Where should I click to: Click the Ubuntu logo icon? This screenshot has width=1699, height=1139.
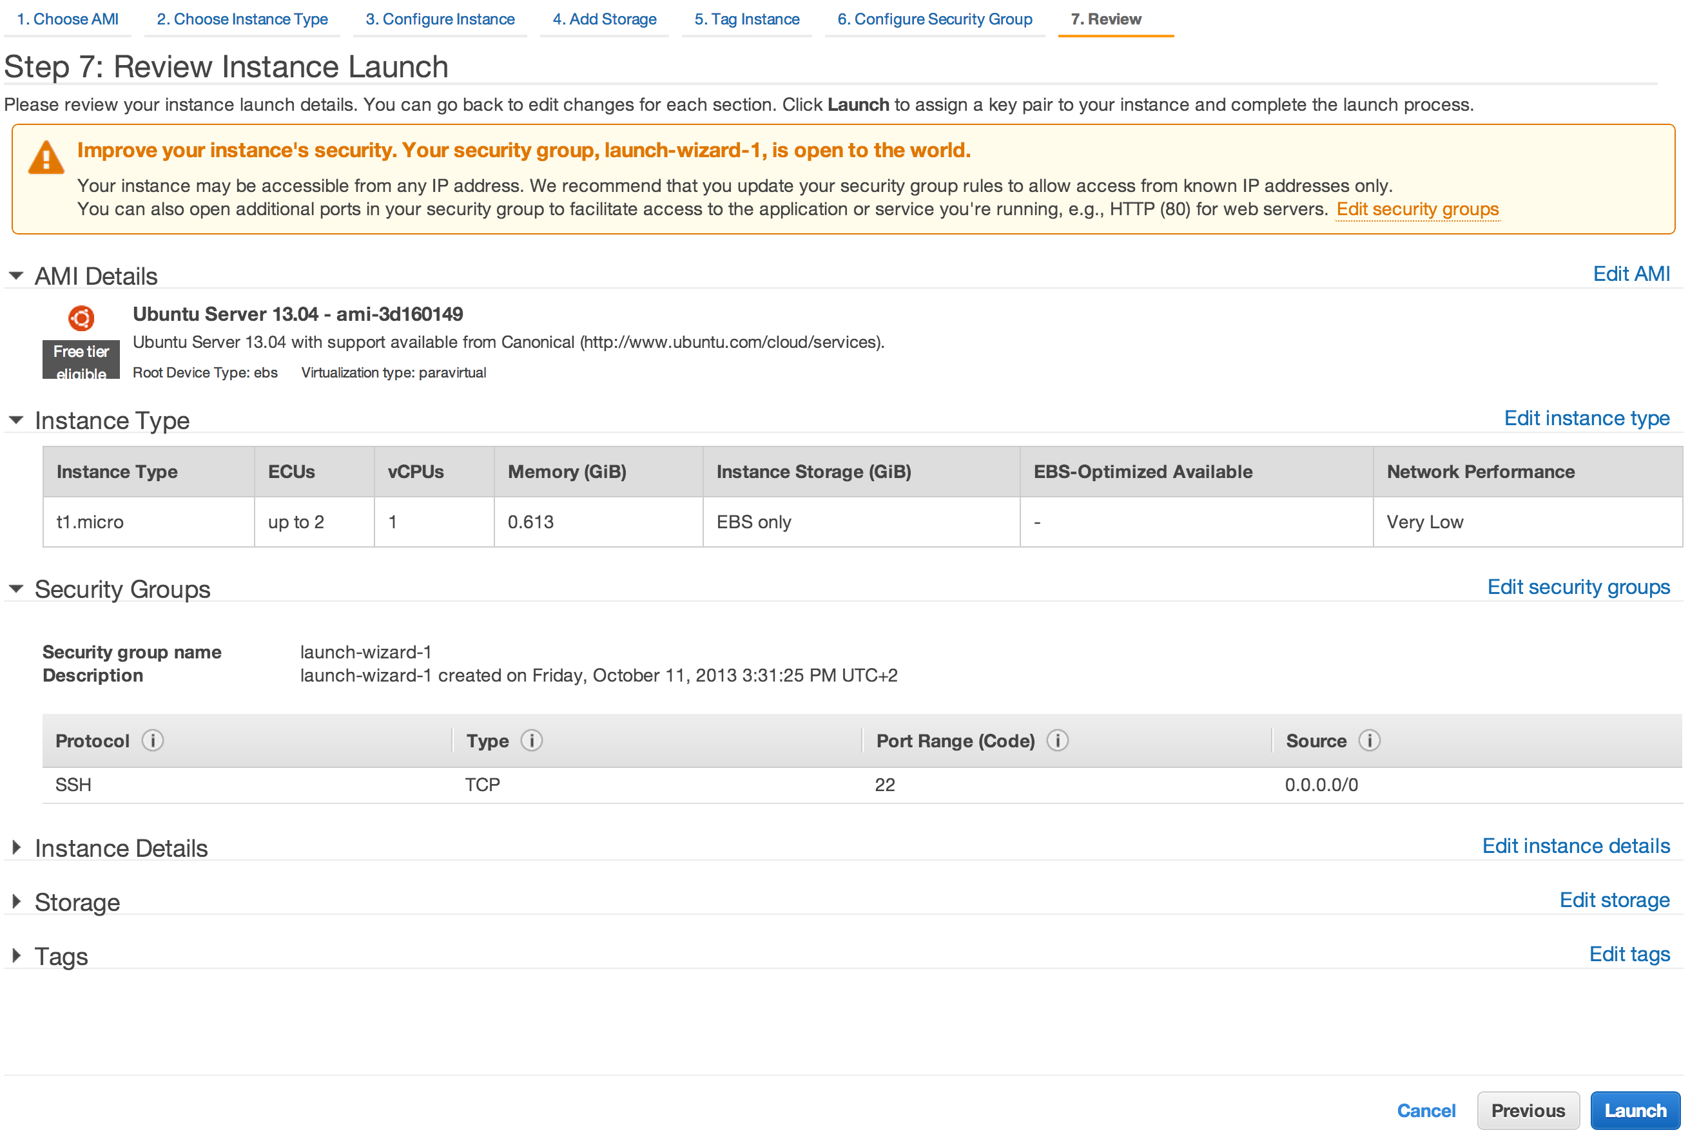click(x=81, y=318)
